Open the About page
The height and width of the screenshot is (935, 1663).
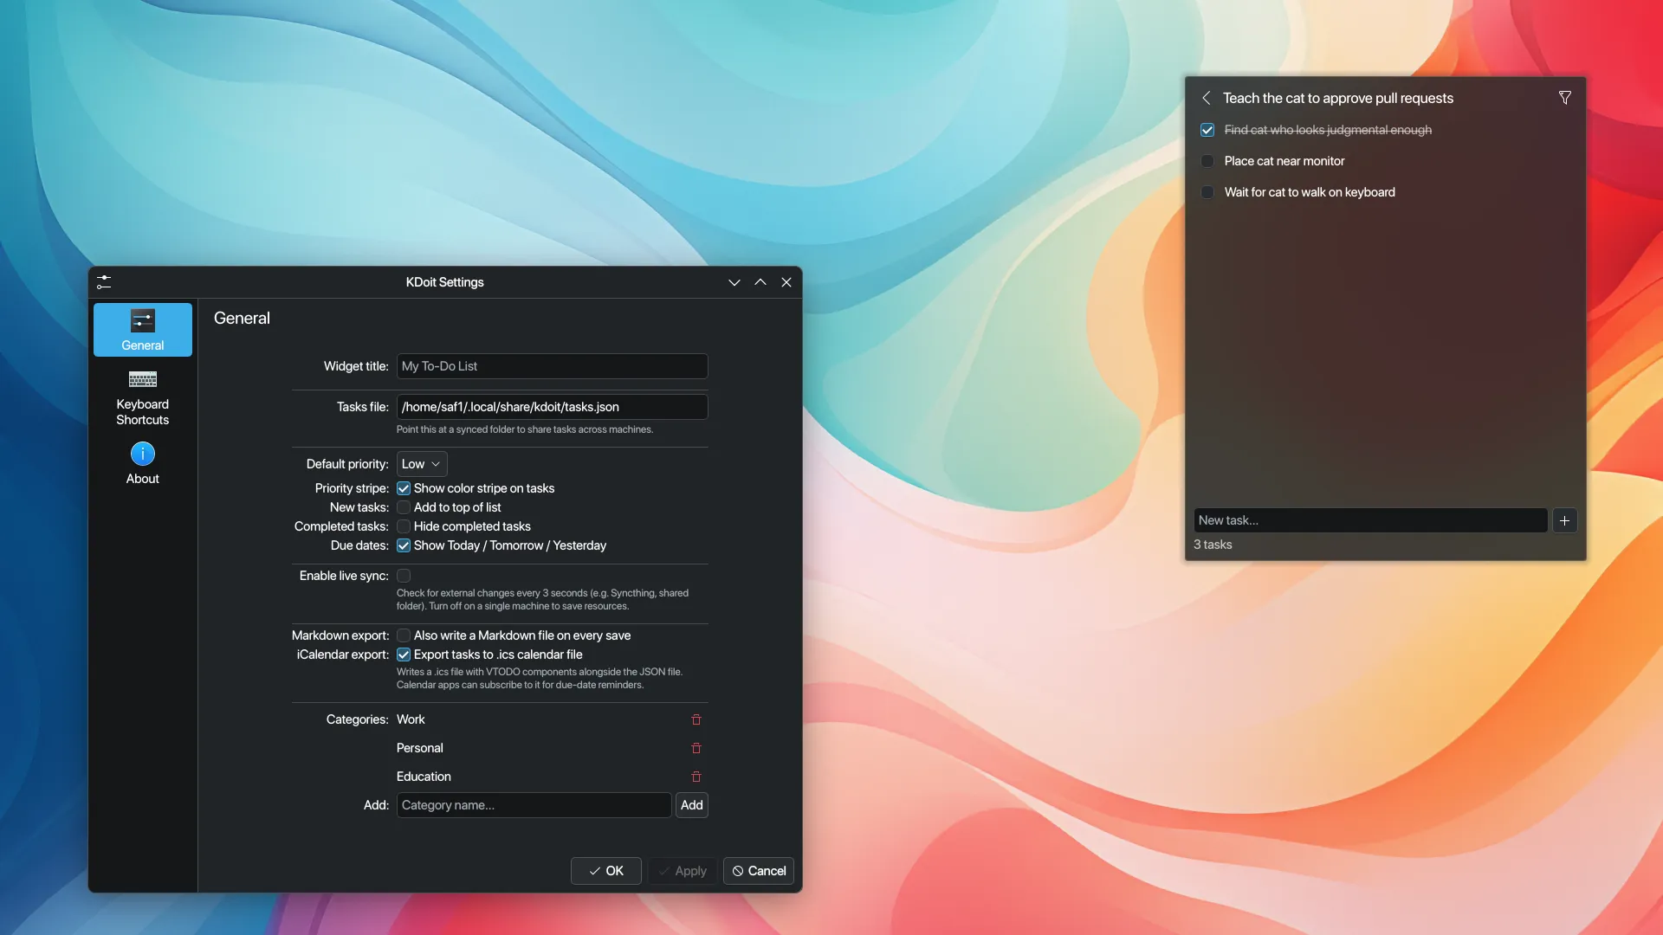[x=143, y=464]
